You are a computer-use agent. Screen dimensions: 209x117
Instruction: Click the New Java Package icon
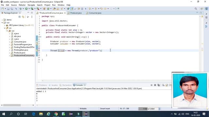[x=44, y=9]
